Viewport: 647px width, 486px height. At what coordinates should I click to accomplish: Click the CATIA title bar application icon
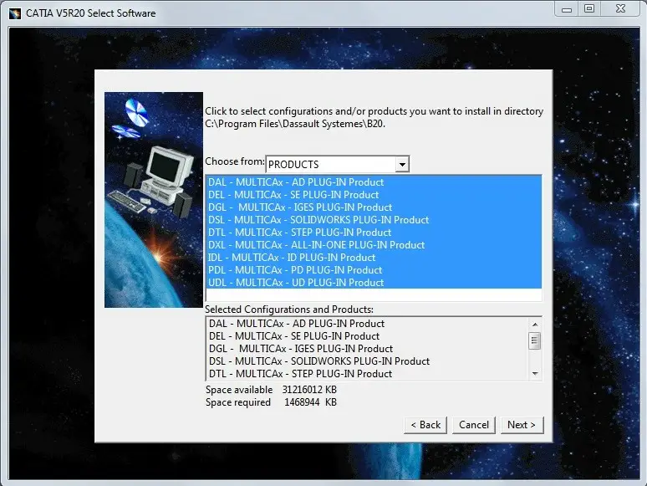[15, 13]
